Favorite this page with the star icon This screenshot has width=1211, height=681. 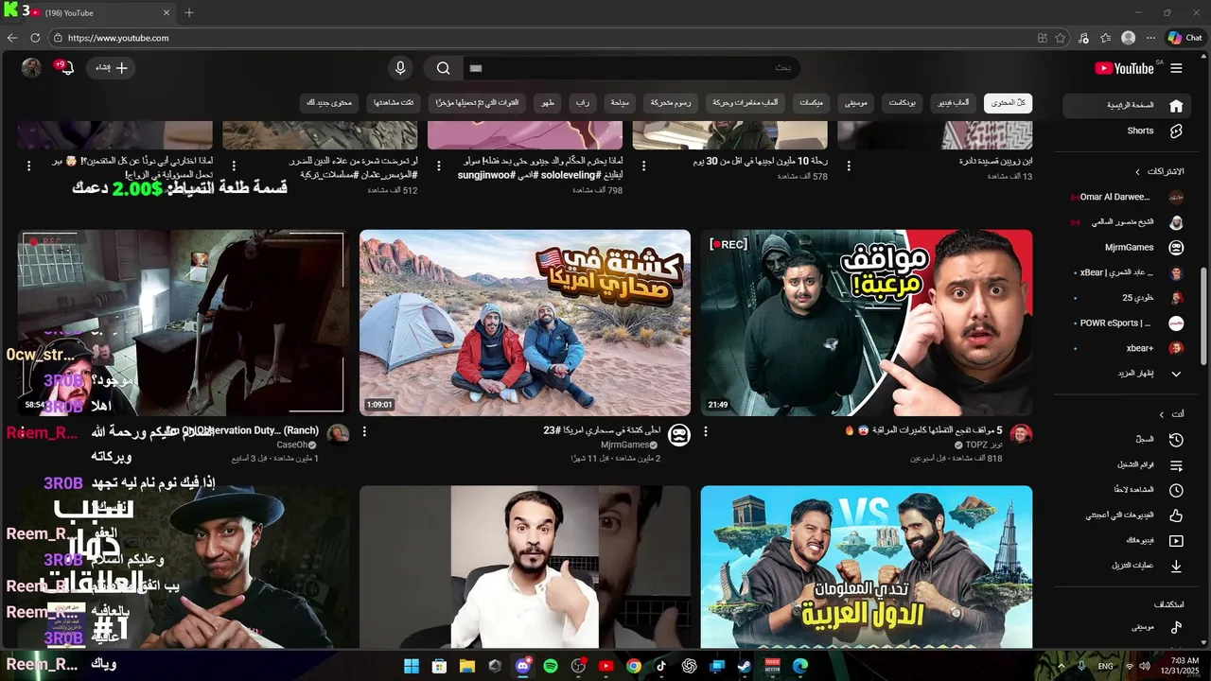[x=1061, y=38]
